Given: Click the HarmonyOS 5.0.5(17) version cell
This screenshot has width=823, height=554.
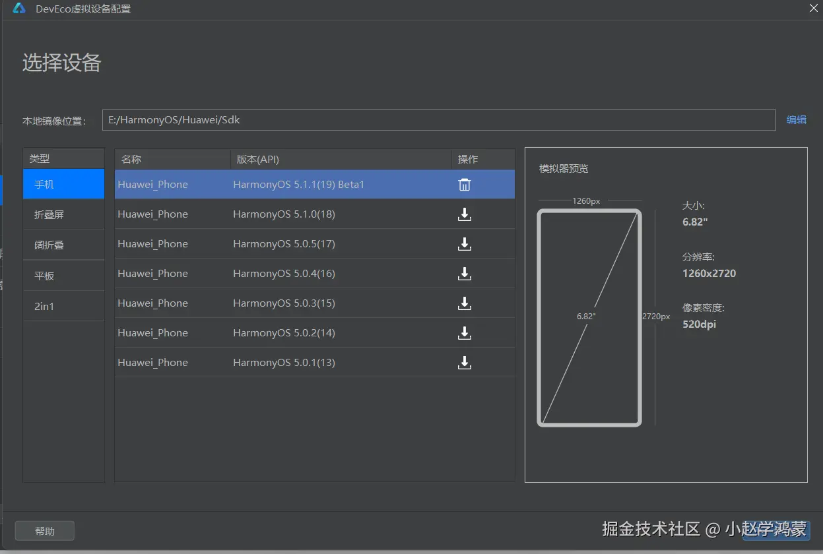Looking at the screenshot, I should point(284,244).
